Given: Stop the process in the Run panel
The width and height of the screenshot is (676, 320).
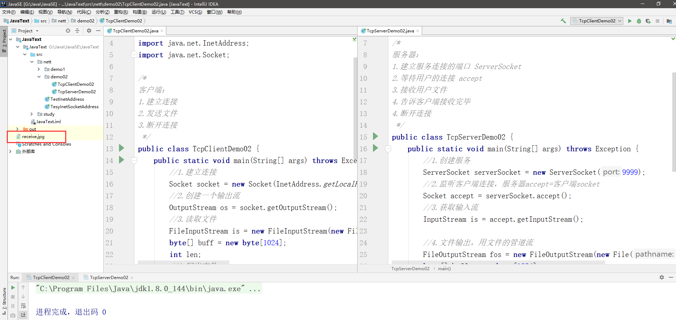Looking at the screenshot, I should (x=13, y=297).
